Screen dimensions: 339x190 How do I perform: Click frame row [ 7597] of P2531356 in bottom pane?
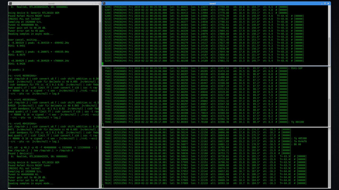pos(197,129)
